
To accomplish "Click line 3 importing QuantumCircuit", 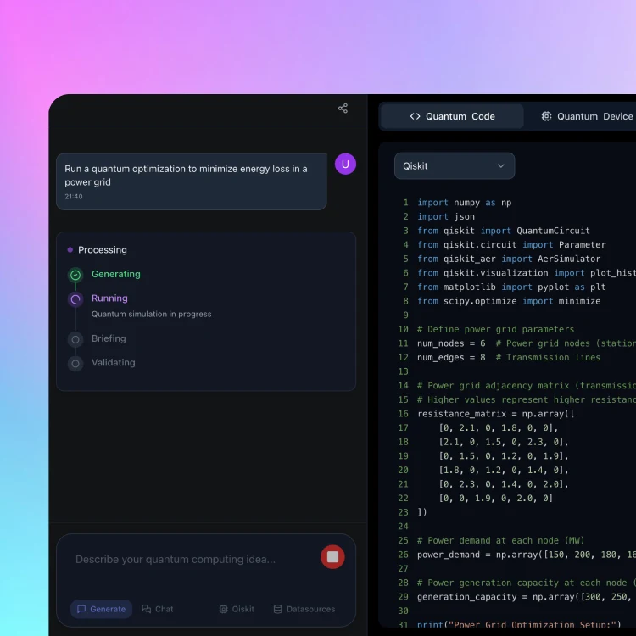I will [504, 231].
